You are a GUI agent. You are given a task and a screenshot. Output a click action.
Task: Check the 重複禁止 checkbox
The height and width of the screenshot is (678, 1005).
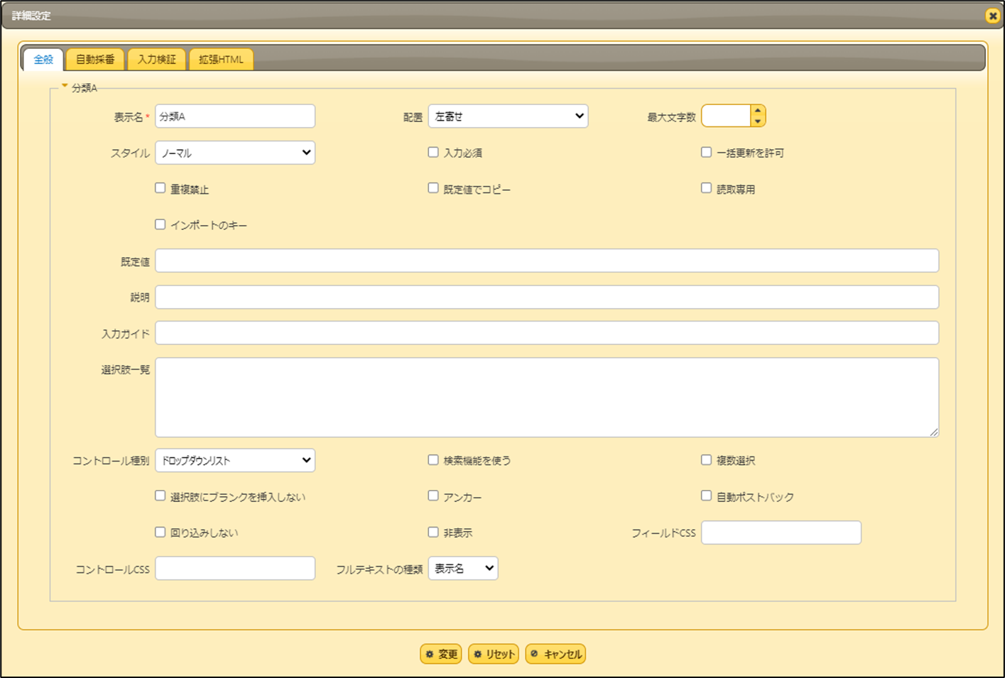tap(161, 188)
